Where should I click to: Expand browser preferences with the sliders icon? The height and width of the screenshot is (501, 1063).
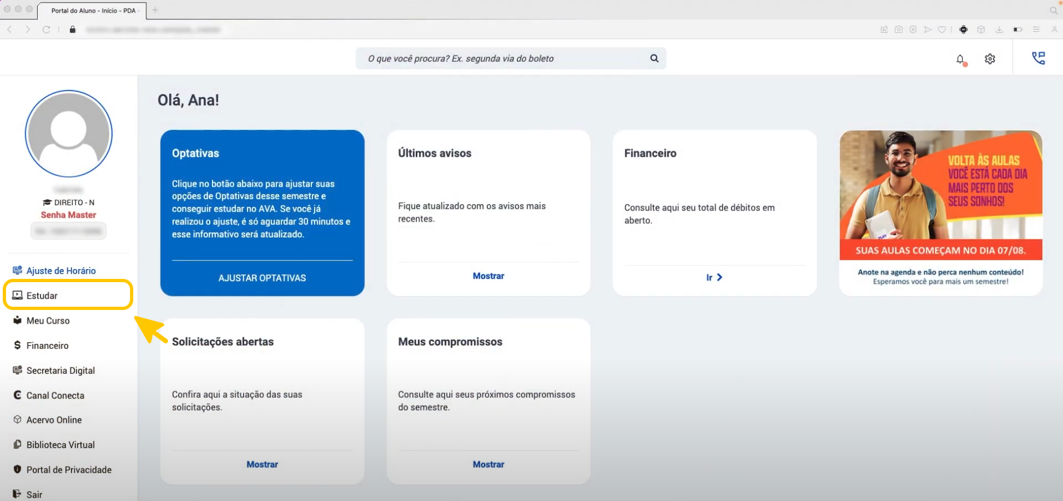1036,29
